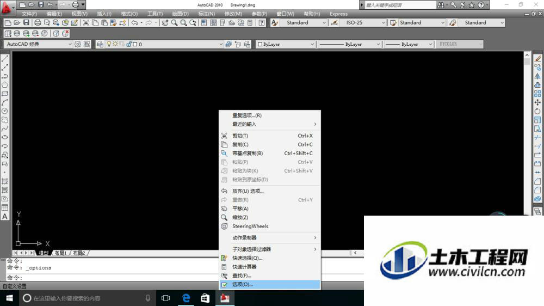
Task: Expand 子对象选择过滤器 submenu
Action: pos(270,249)
